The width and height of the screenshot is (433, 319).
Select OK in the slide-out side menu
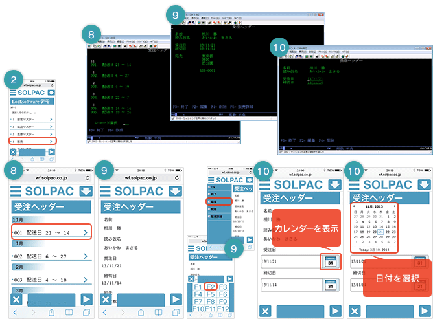pos(219,187)
